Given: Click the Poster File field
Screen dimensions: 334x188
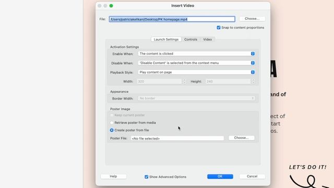Looking at the screenshot, I should point(177,138).
